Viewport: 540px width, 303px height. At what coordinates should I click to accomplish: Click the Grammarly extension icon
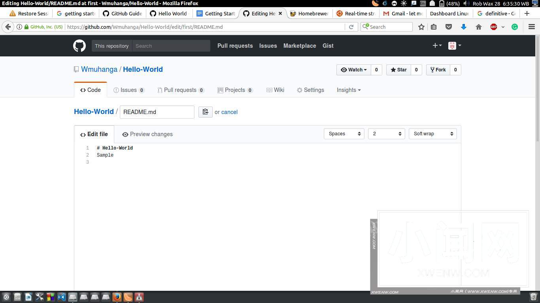[x=515, y=27]
